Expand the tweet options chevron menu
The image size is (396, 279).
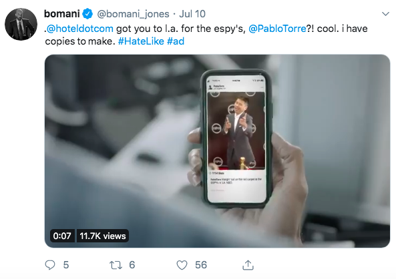point(385,14)
